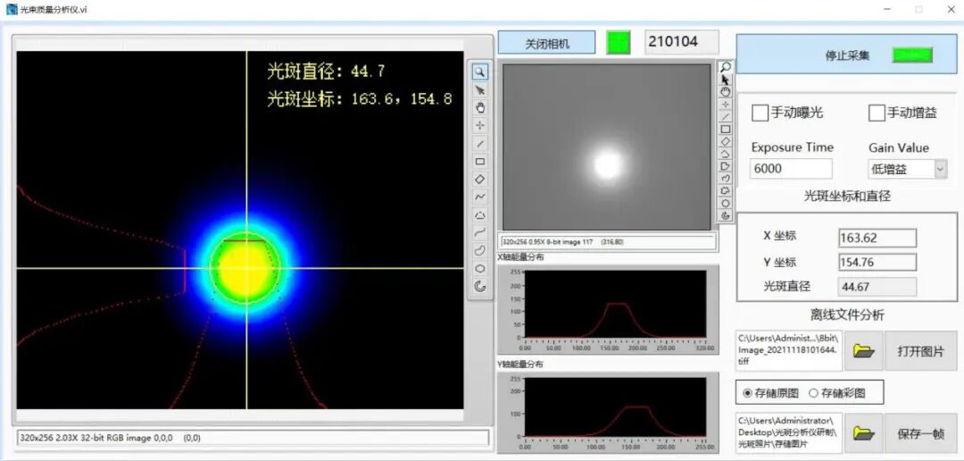Select the Oval tool beside the color image

click(480, 268)
